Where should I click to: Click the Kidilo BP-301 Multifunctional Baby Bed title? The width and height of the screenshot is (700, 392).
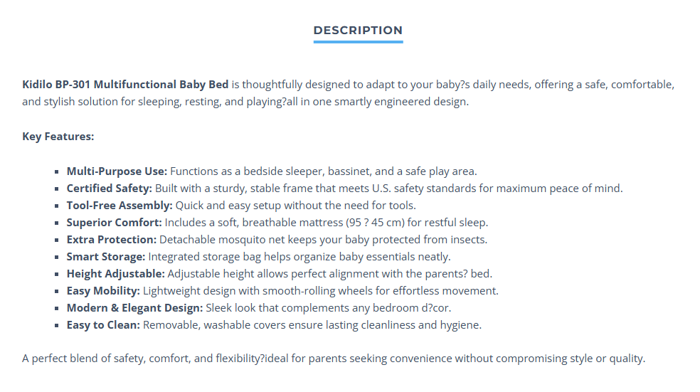125,85
